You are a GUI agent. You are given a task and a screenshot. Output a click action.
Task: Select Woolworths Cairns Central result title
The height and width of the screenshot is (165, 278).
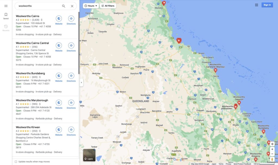pos(32,43)
